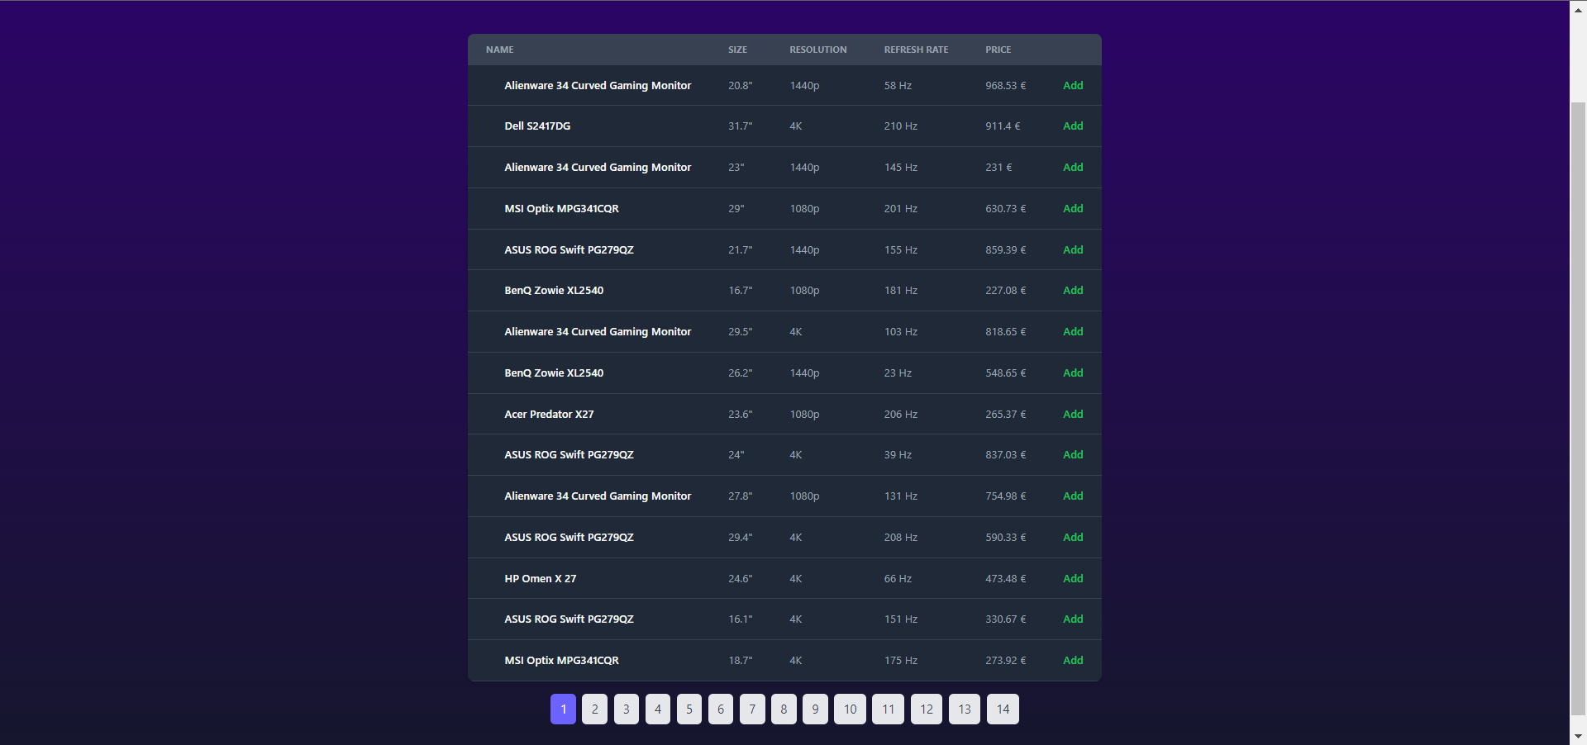Screen dimensions: 1587x745
Task: Go to page 13
Action: coord(964,709)
